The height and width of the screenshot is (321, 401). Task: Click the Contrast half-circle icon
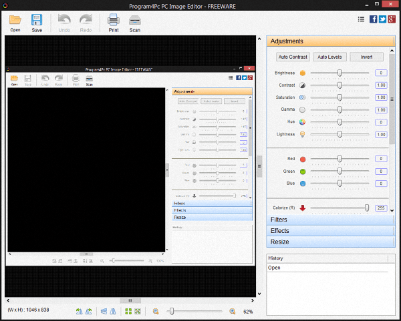(x=303, y=85)
